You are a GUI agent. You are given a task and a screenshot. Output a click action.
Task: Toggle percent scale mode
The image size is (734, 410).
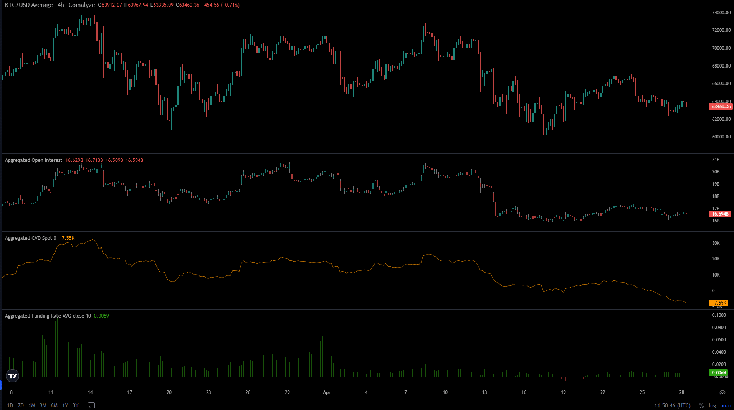[701, 405]
